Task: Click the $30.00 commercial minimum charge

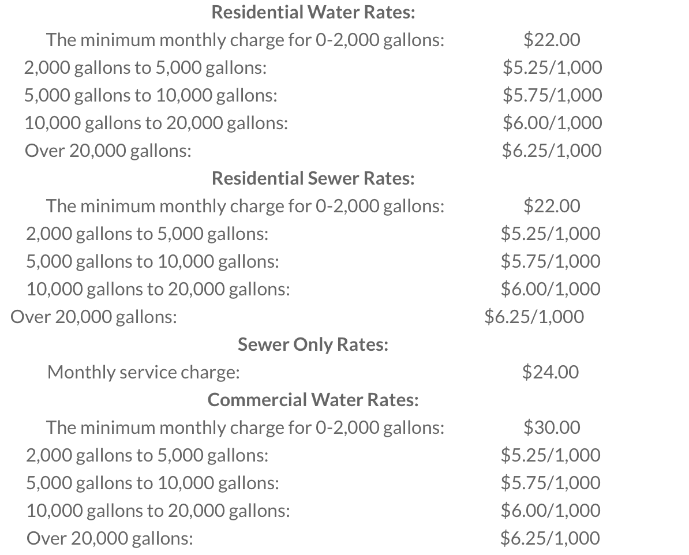Action: tap(552, 427)
